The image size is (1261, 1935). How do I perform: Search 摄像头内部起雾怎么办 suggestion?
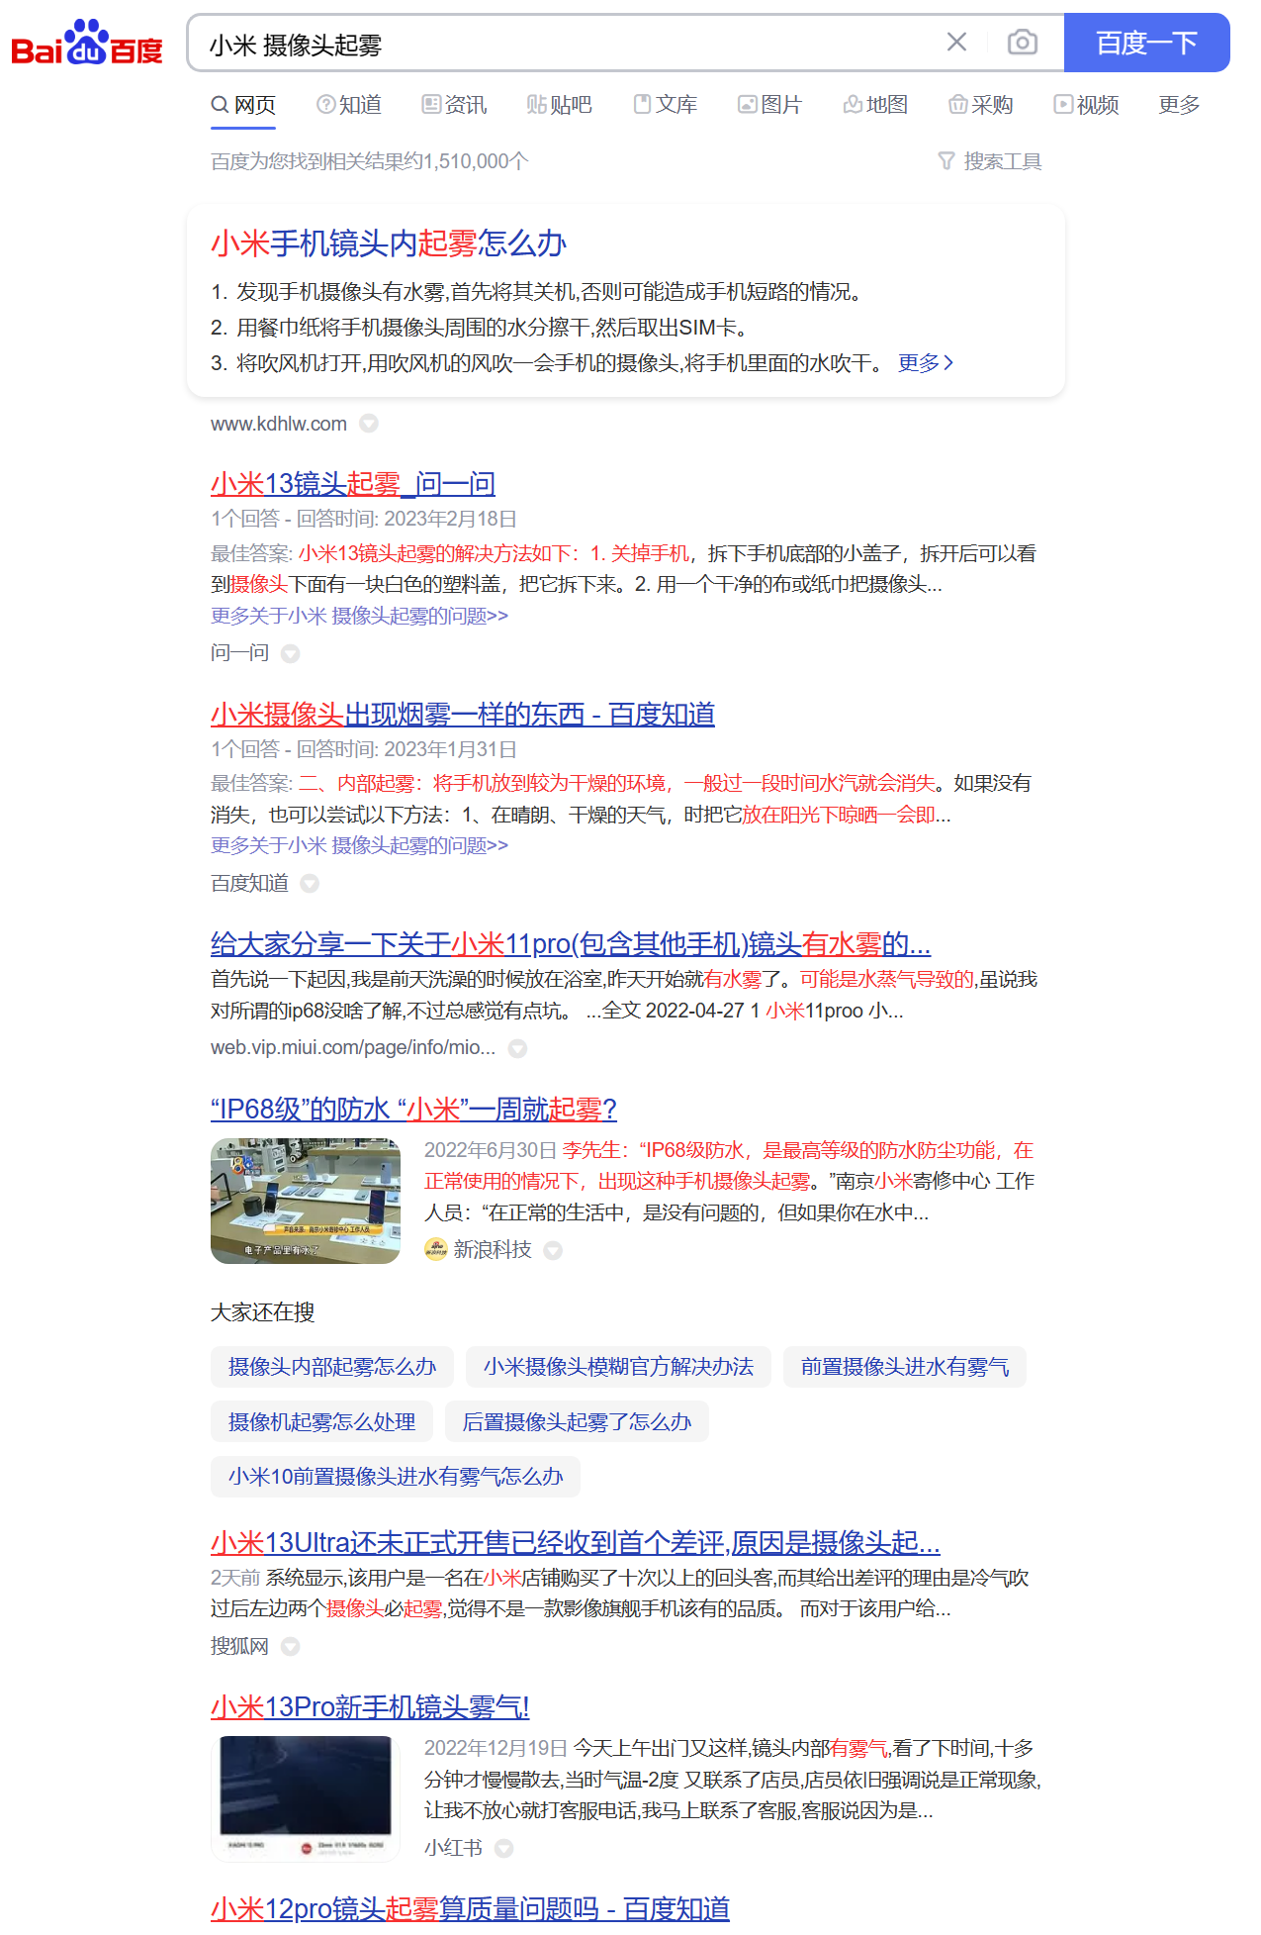click(x=332, y=1367)
